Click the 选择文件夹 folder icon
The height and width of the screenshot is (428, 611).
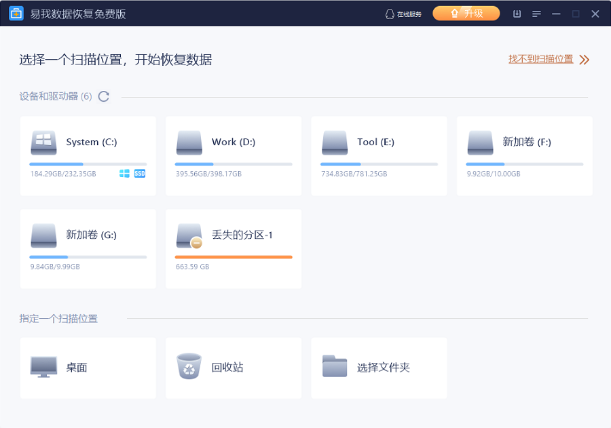click(x=334, y=366)
